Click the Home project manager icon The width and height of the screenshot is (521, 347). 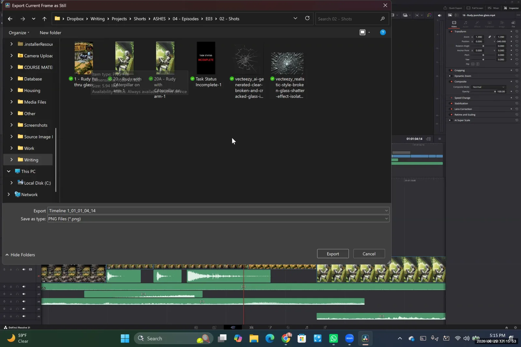coord(506,327)
